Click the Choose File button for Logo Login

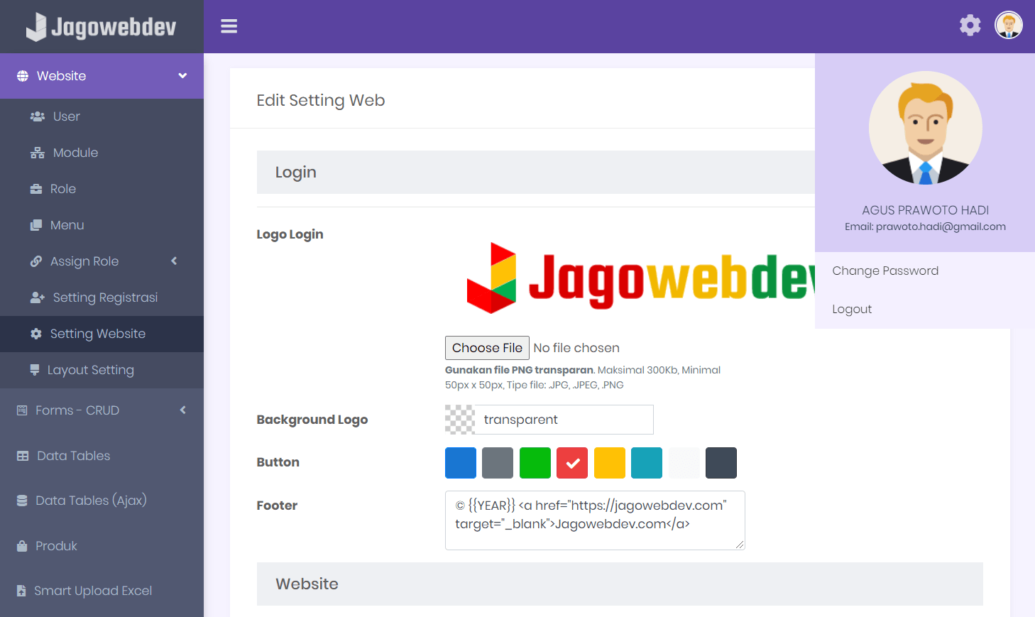(487, 347)
